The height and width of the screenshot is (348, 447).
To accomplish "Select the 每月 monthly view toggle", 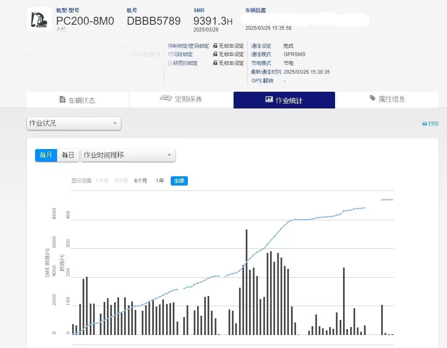I will pyautogui.click(x=46, y=155).
